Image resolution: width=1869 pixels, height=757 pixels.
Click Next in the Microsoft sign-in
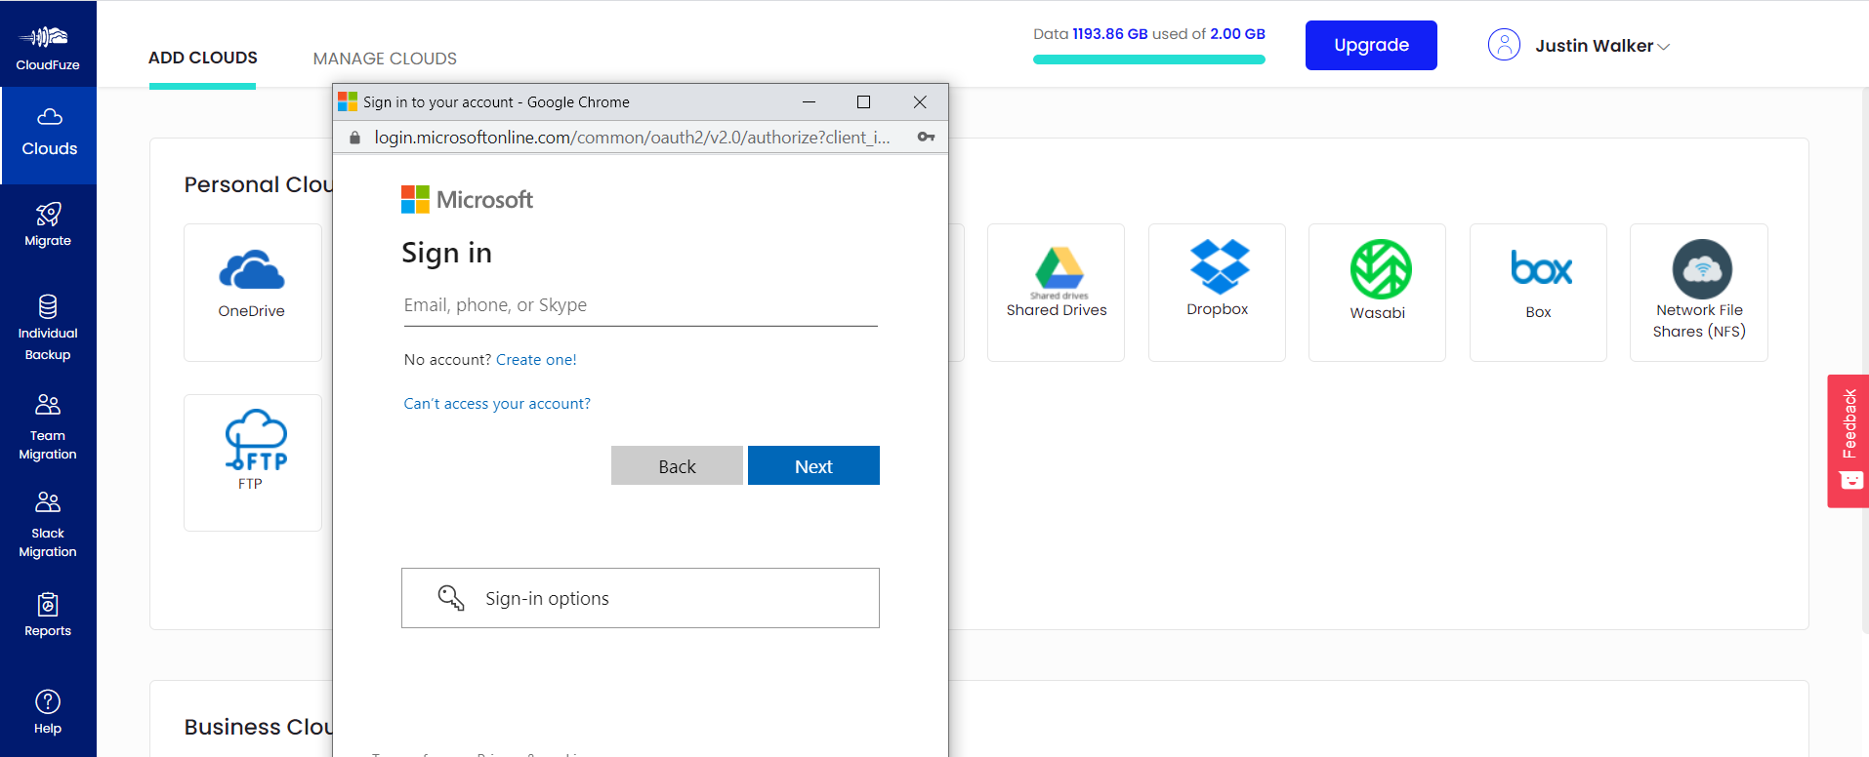click(x=813, y=465)
